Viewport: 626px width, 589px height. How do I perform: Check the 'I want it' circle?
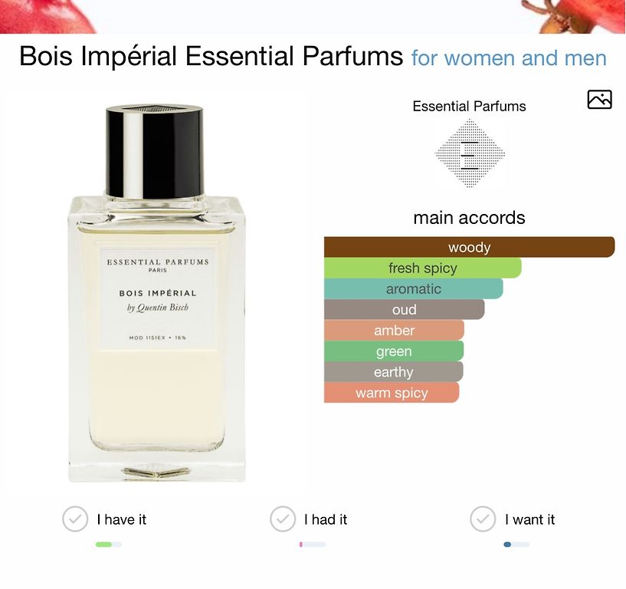(x=483, y=519)
